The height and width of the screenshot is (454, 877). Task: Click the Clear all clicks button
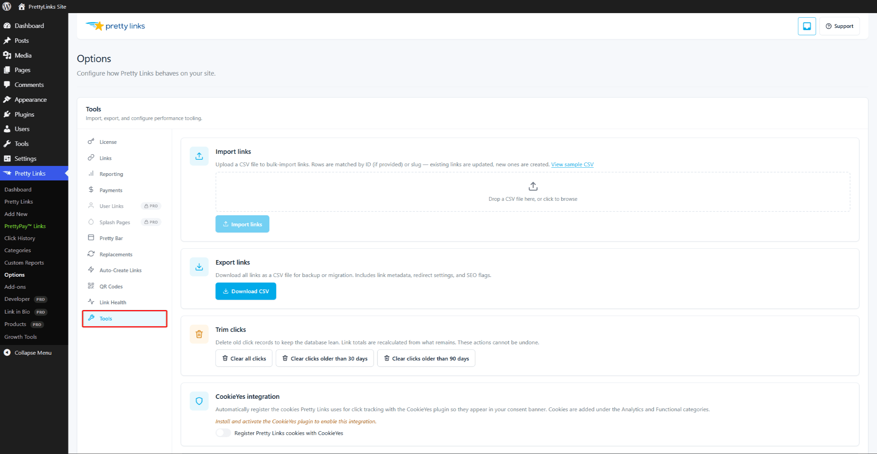(x=244, y=358)
